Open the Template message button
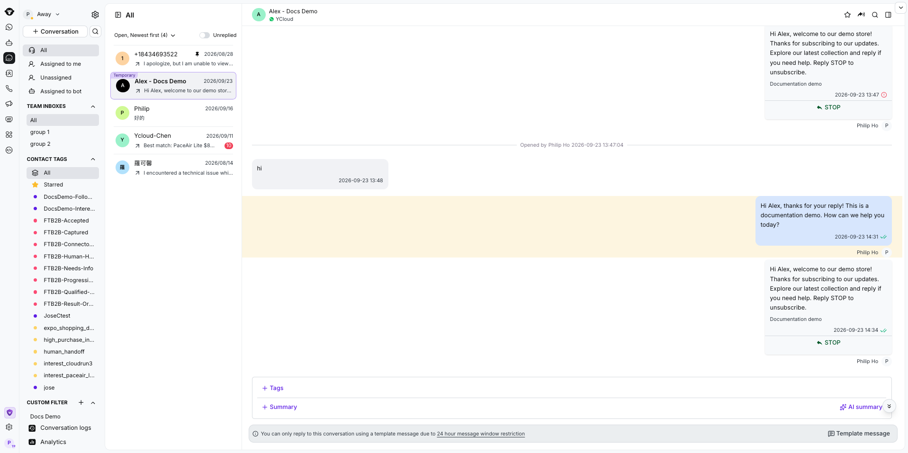The width and height of the screenshot is (908, 453). [859, 434]
